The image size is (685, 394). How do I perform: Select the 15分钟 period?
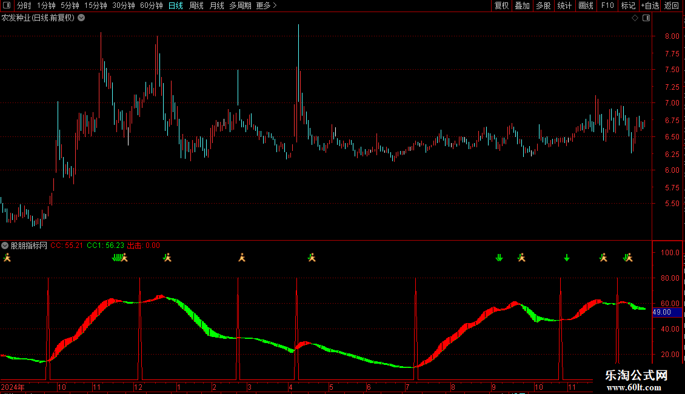pos(96,5)
